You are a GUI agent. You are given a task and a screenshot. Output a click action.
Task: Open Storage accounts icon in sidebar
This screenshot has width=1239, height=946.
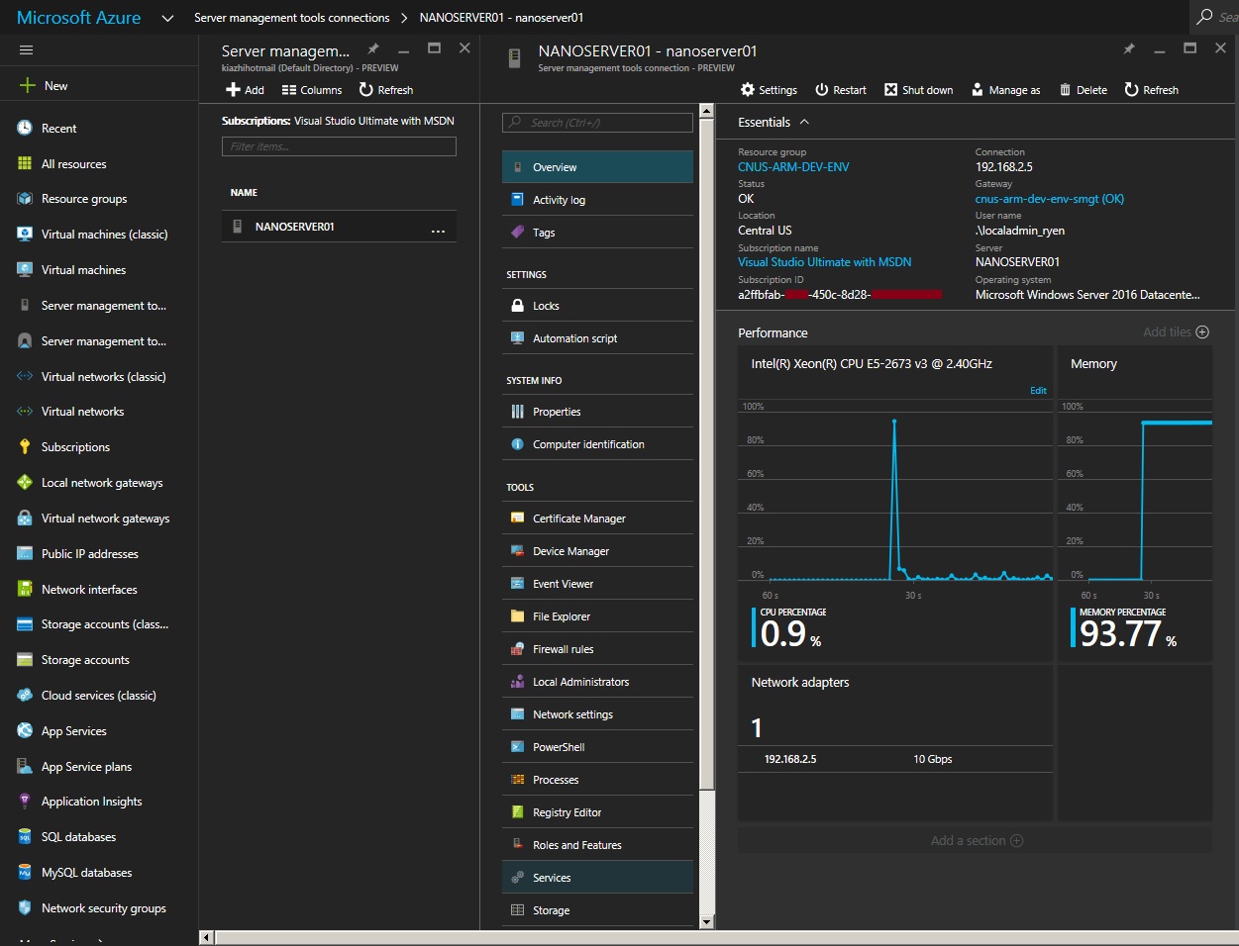click(x=25, y=659)
